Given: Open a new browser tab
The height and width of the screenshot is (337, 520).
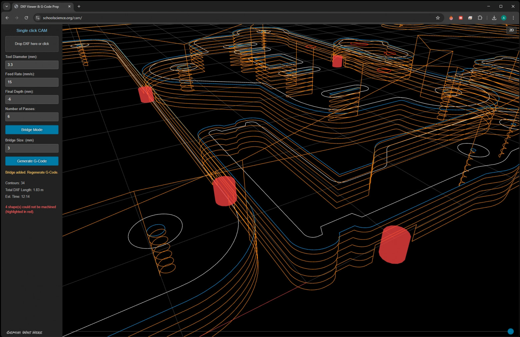Looking at the screenshot, I should click(79, 6).
